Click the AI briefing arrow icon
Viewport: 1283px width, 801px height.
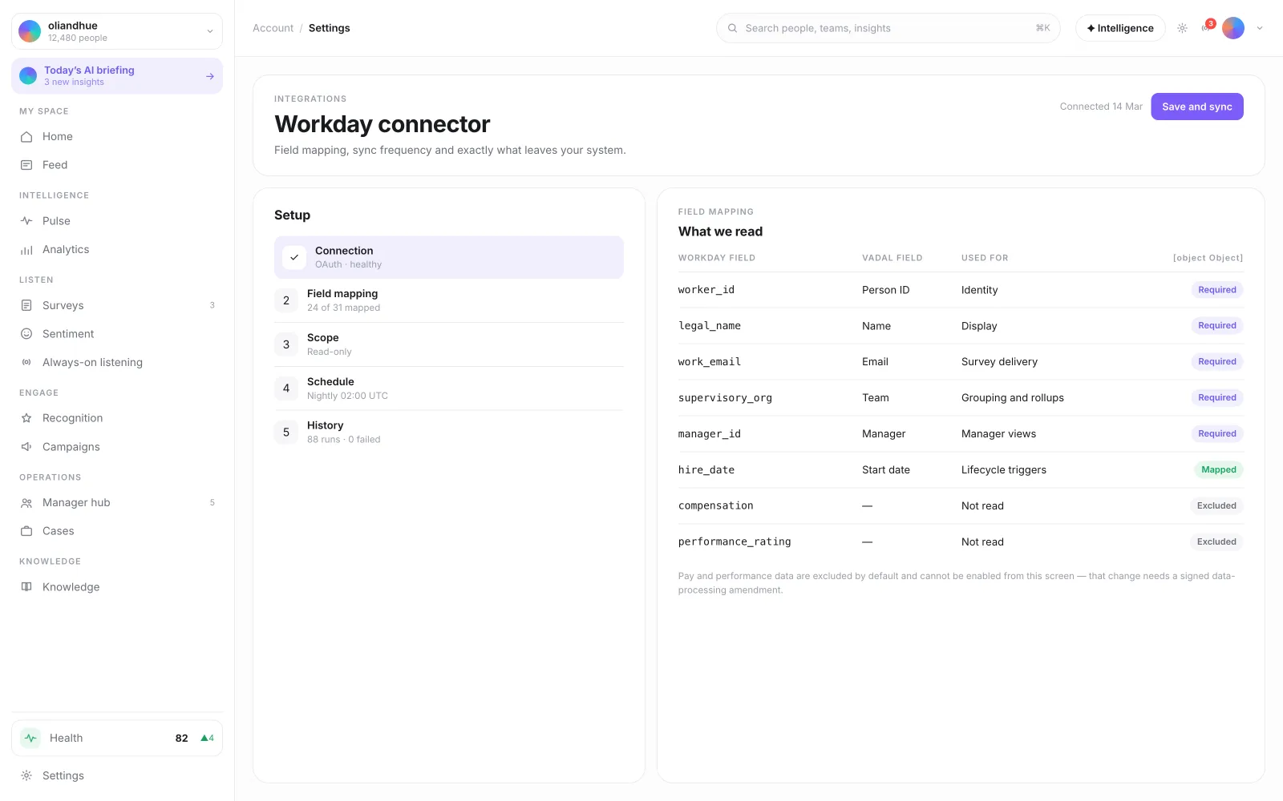coord(210,76)
